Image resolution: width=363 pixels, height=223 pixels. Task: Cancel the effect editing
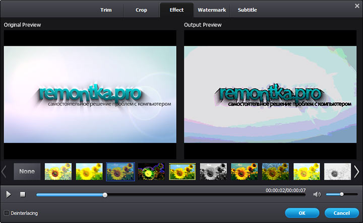[342, 213]
